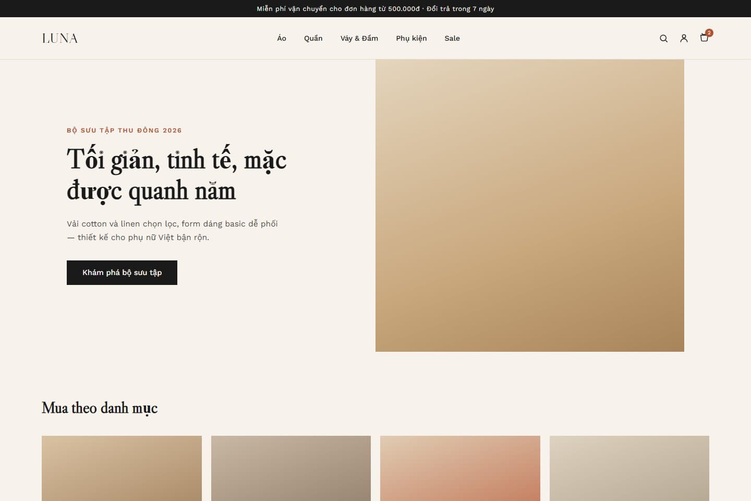
Task: Click the free shipping announcement banner text
Action: coord(375,9)
